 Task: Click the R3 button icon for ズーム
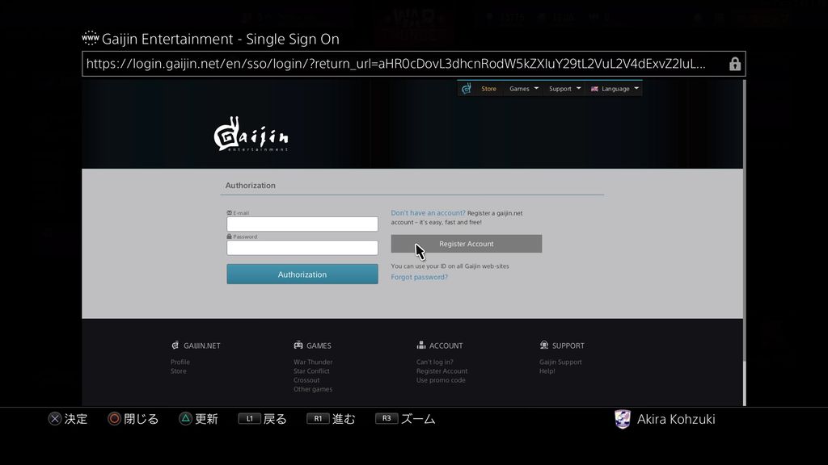point(387,419)
